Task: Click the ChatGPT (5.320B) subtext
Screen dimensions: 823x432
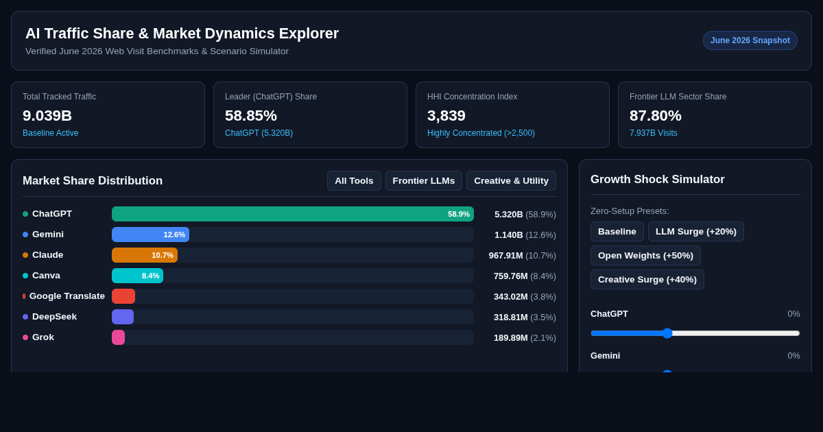Action: click(259, 133)
